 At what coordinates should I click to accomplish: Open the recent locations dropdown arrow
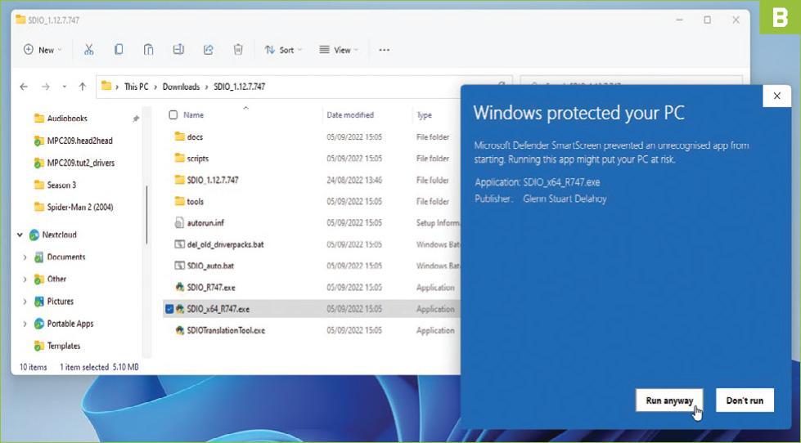click(x=65, y=87)
